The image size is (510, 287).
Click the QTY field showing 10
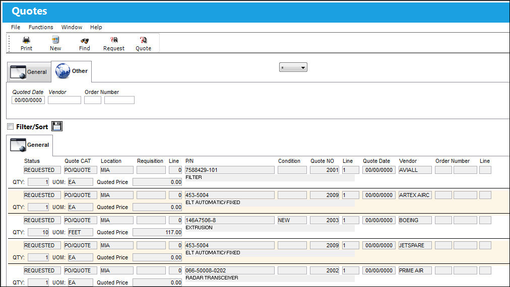pyautogui.click(x=38, y=232)
